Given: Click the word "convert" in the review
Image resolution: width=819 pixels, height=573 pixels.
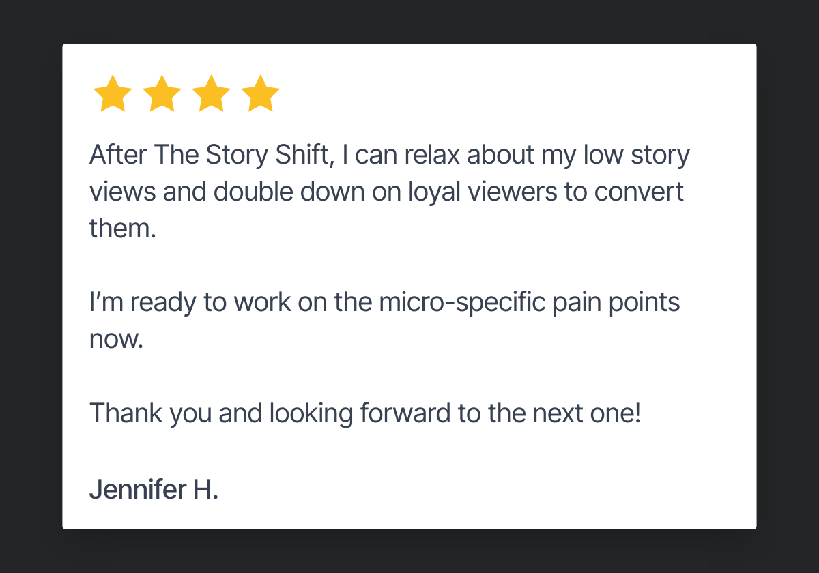Looking at the screenshot, I should coord(639,192).
